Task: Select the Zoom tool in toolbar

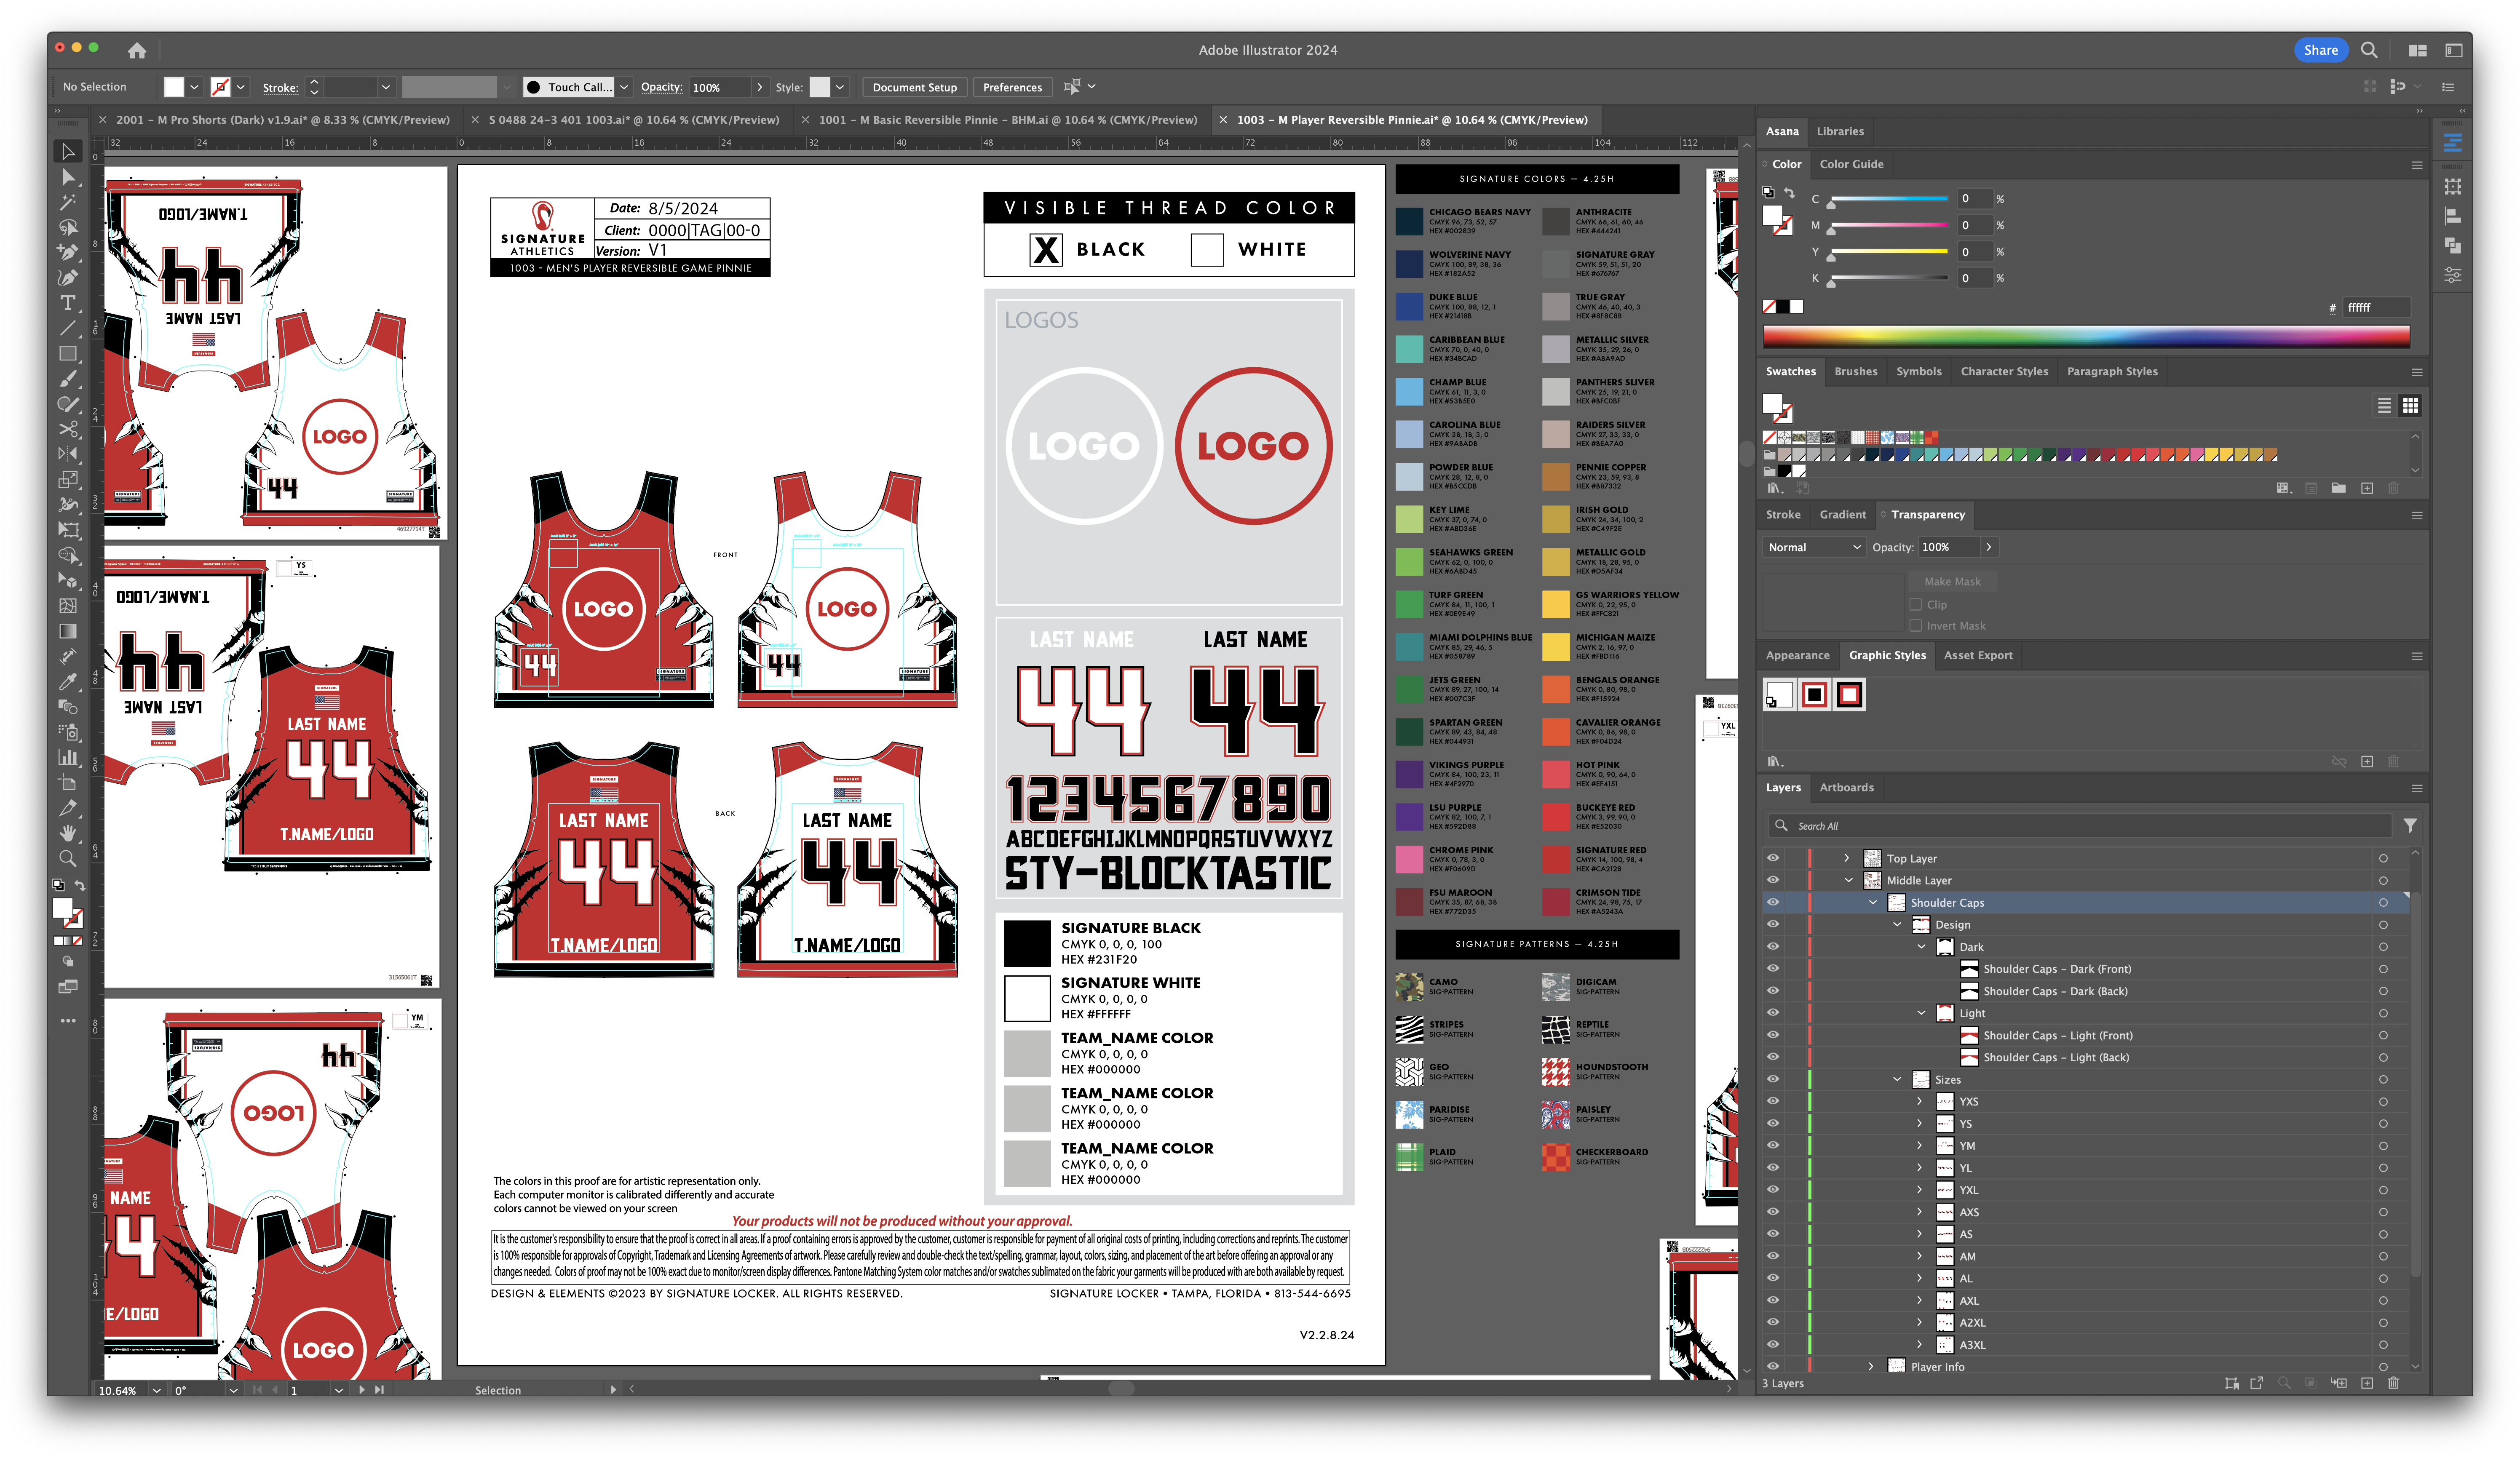Action: [67, 858]
